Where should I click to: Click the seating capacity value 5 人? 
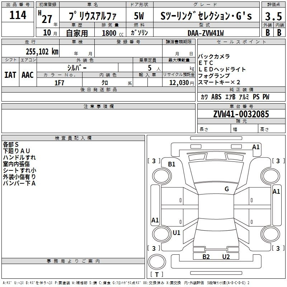pos(154,68)
